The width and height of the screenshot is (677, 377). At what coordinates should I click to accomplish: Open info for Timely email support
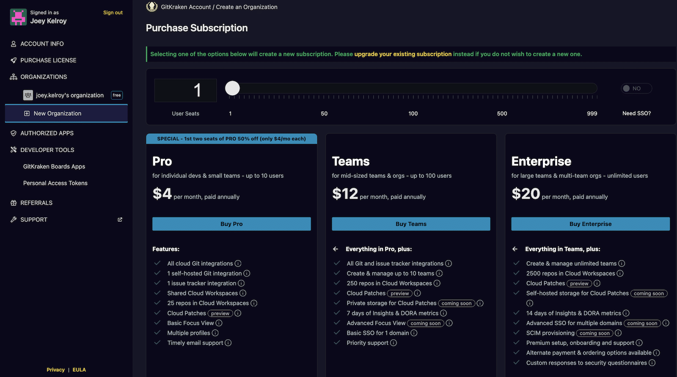228,343
